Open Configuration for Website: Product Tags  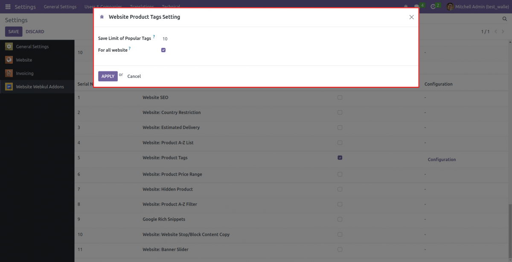pyautogui.click(x=442, y=159)
